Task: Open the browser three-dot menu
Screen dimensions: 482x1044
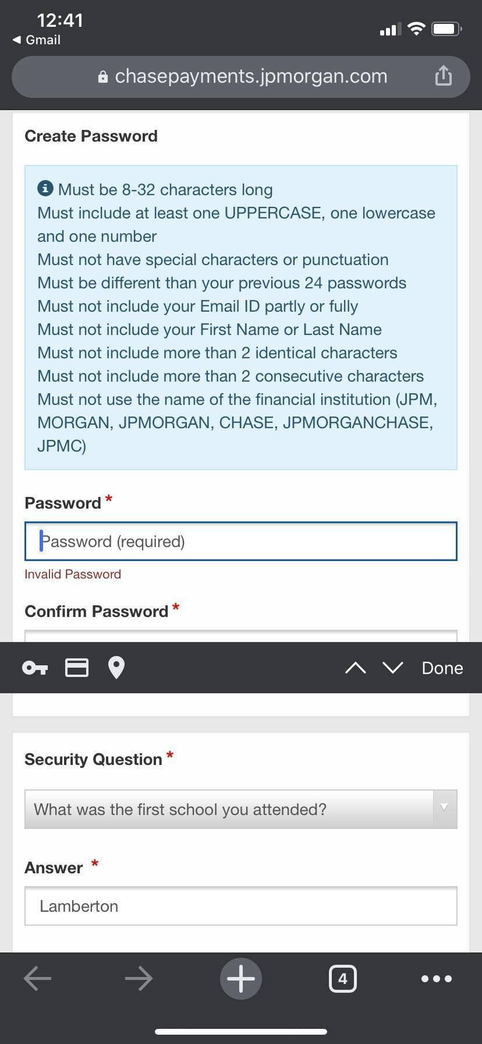Action: [436, 979]
